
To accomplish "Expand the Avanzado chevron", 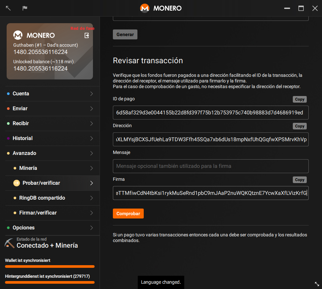I will coord(92,153).
